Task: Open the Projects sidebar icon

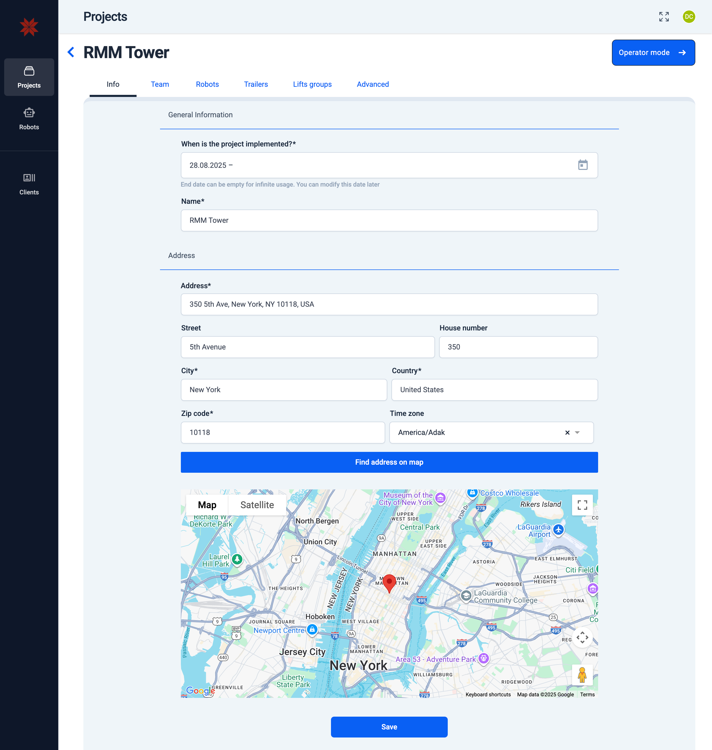Action: coord(29,77)
